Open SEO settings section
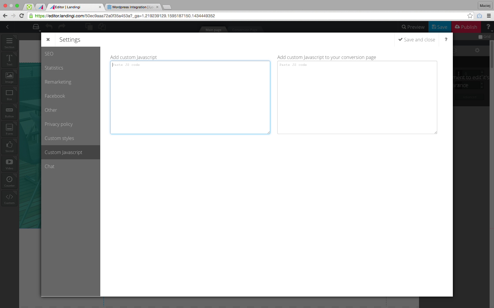This screenshot has height=308, width=494. pyautogui.click(x=71, y=54)
